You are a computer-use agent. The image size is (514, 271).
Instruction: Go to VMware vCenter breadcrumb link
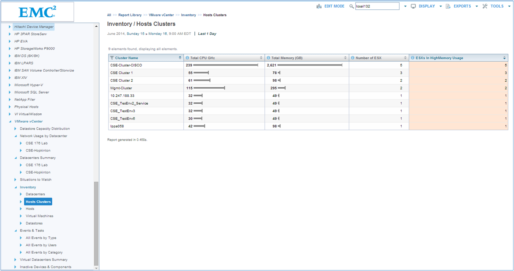(x=161, y=15)
